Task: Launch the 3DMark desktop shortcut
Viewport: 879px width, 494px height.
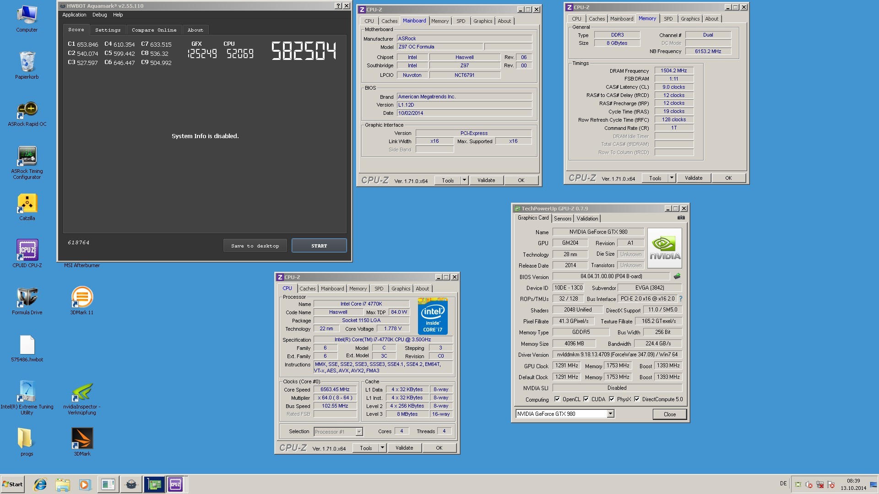Action: coord(82,442)
